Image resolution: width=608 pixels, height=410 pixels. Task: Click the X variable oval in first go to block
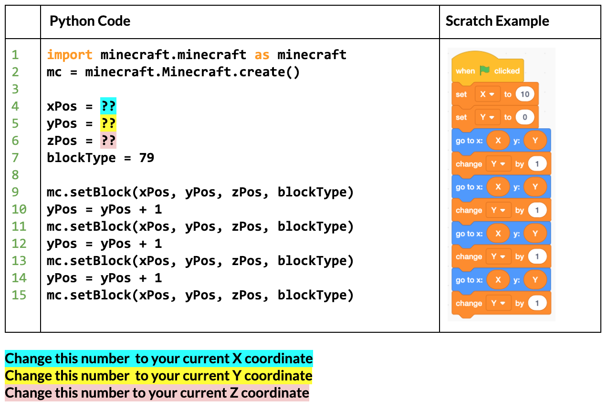498,141
